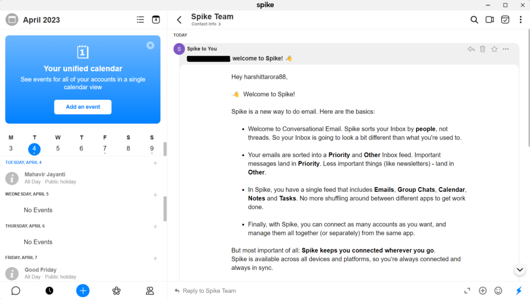Open the chat inbox tab
This screenshot has height=299, width=530.
(16, 291)
